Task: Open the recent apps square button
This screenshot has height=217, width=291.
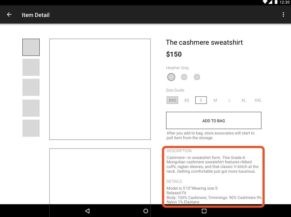Action: 204,211
